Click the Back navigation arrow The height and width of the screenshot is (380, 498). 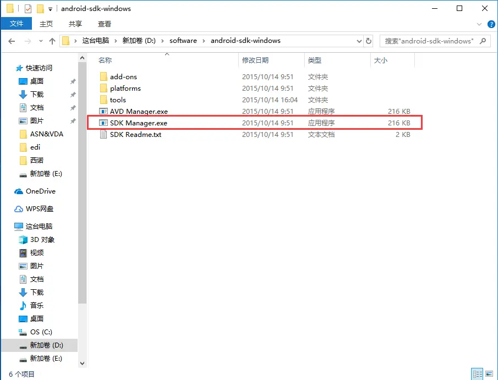click(12, 41)
